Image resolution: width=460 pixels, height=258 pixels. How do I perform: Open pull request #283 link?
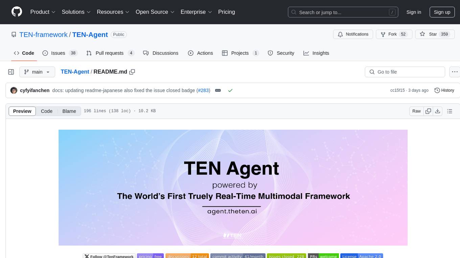click(203, 91)
